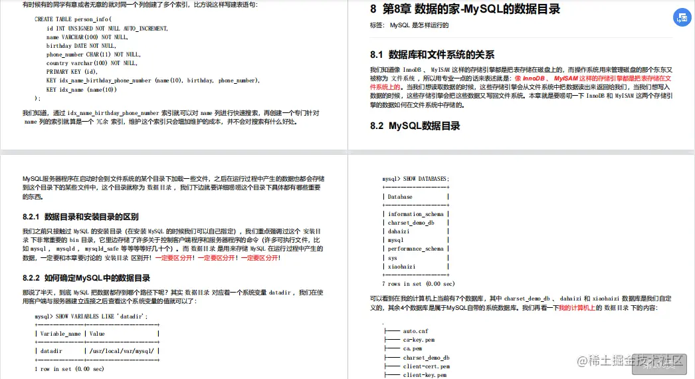The width and height of the screenshot is (695, 379).
Task: Click 'auto.cnf' in the directory tree
Action: 415,331
